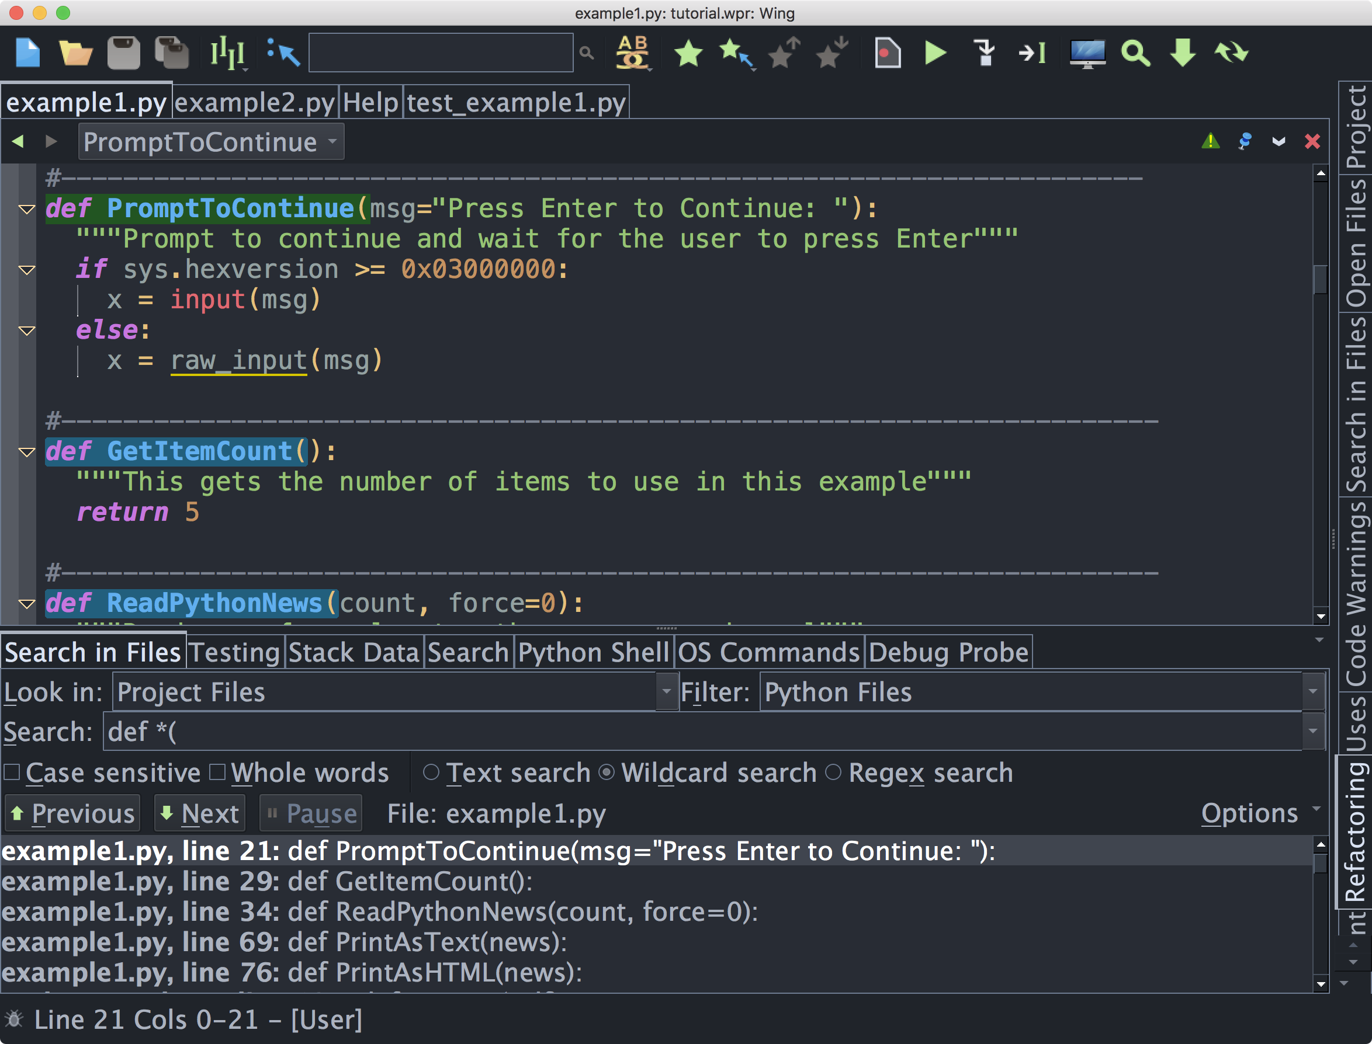1372x1044 pixels.
Task: Expand the PromptToContinue function dropdown
Action: coord(336,142)
